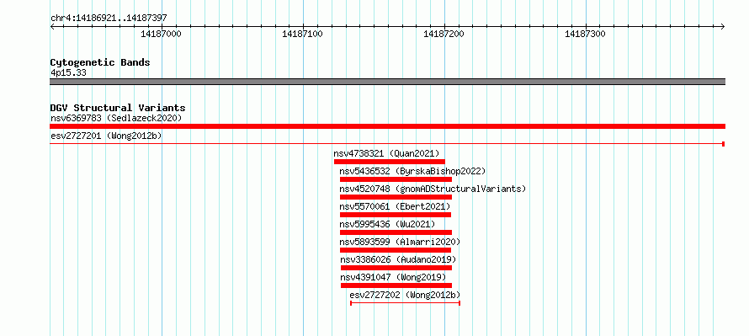Click the chr4:14186921..14187397 region label

tap(109, 19)
